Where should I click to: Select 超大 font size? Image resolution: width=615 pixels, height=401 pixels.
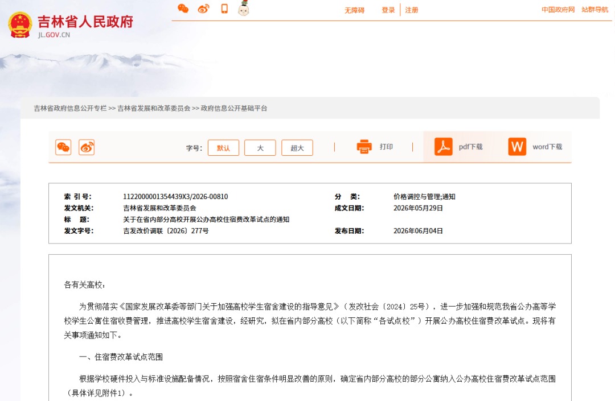click(297, 148)
